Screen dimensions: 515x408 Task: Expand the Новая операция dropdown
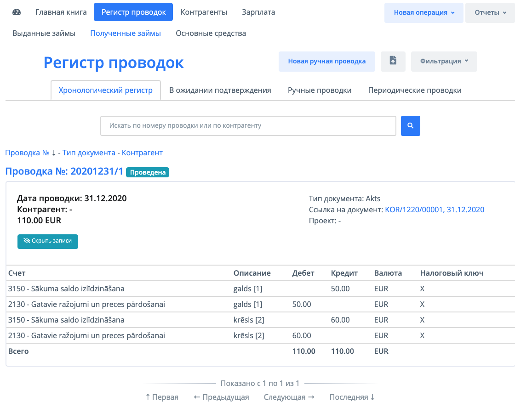pos(423,13)
